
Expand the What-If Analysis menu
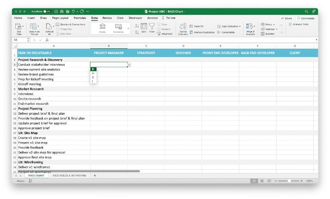250,28
